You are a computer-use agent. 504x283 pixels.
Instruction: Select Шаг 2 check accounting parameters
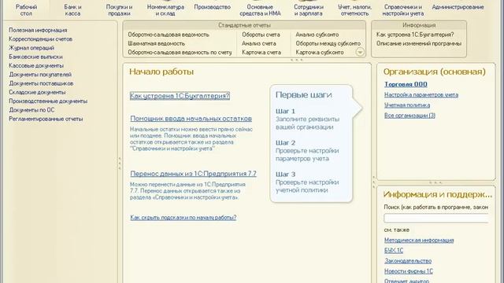point(307,150)
